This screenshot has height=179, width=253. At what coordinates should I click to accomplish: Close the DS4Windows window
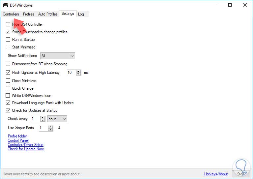[x=245, y=5]
